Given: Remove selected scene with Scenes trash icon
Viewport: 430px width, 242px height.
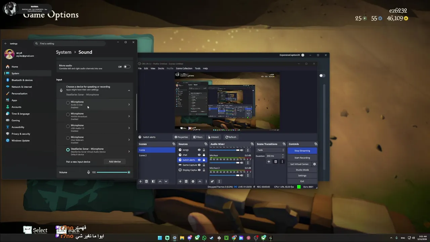Looking at the screenshot, I should [x=146, y=182].
